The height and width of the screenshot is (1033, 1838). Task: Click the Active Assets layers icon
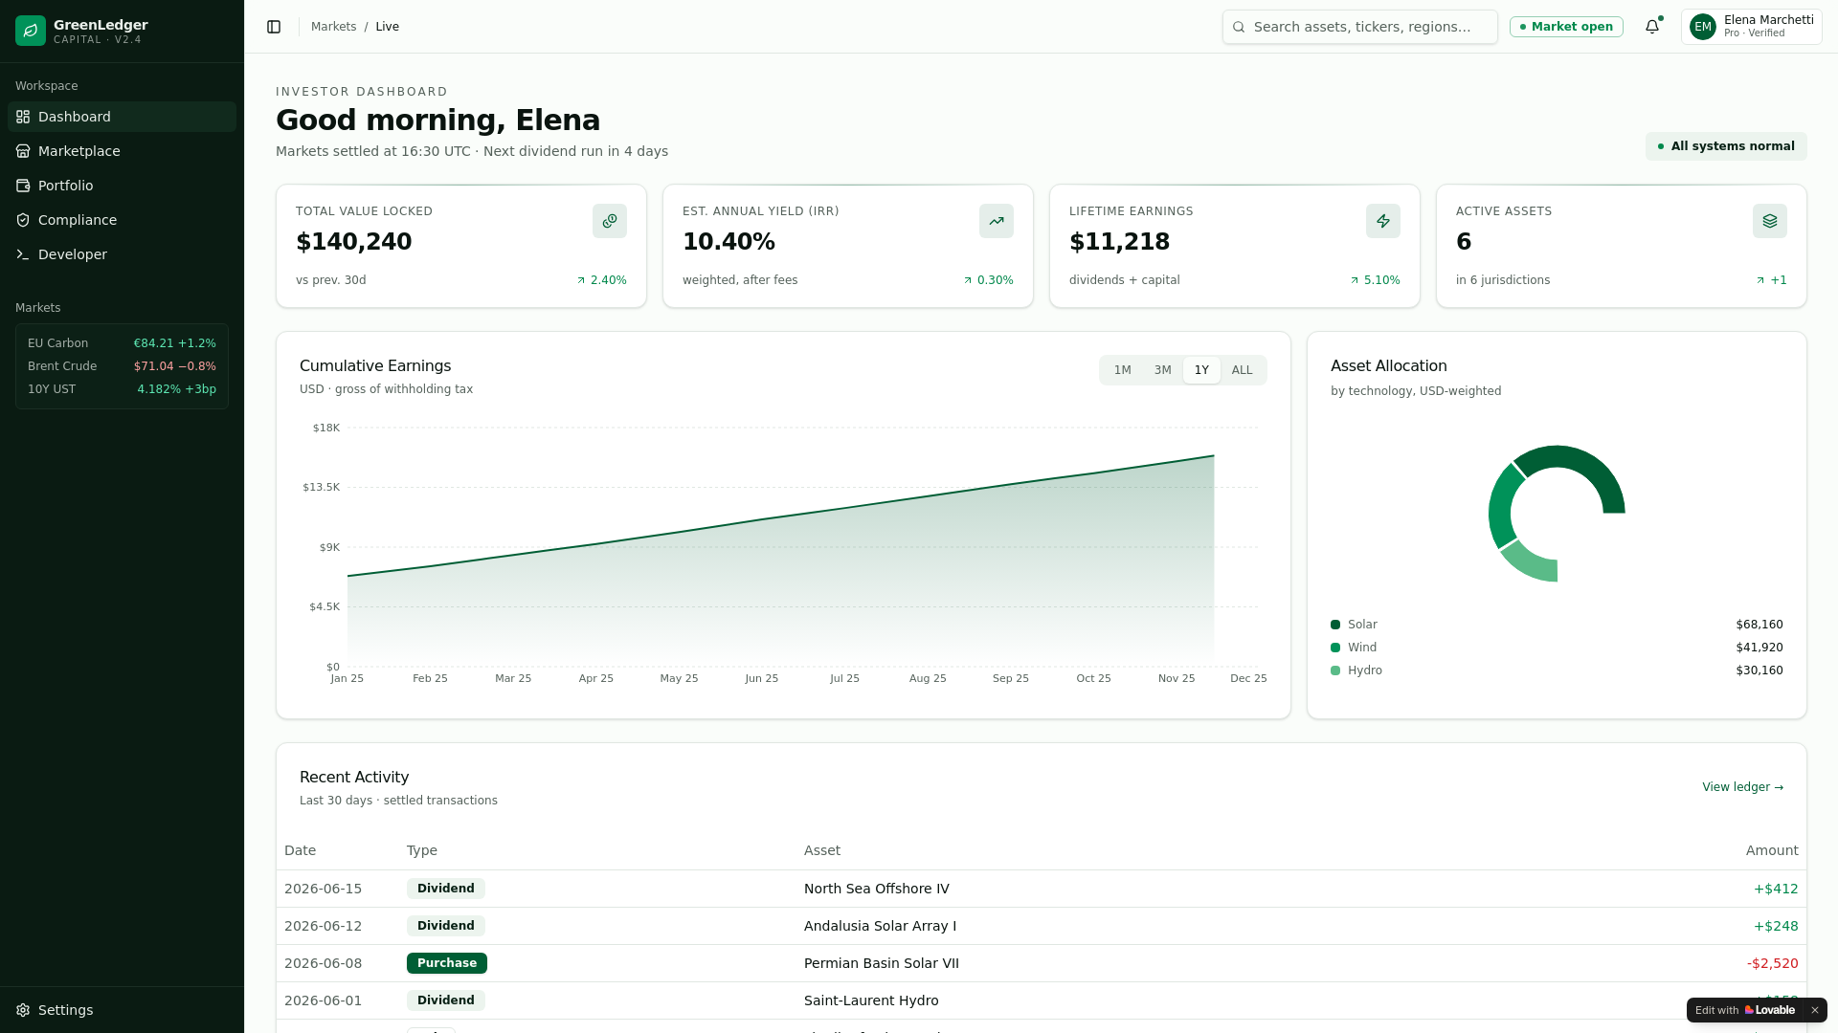[x=1770, y=221]
